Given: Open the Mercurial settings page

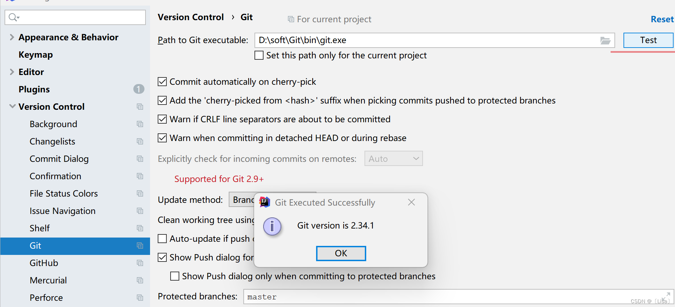Looking at the screenshot, I should [48, 280].
